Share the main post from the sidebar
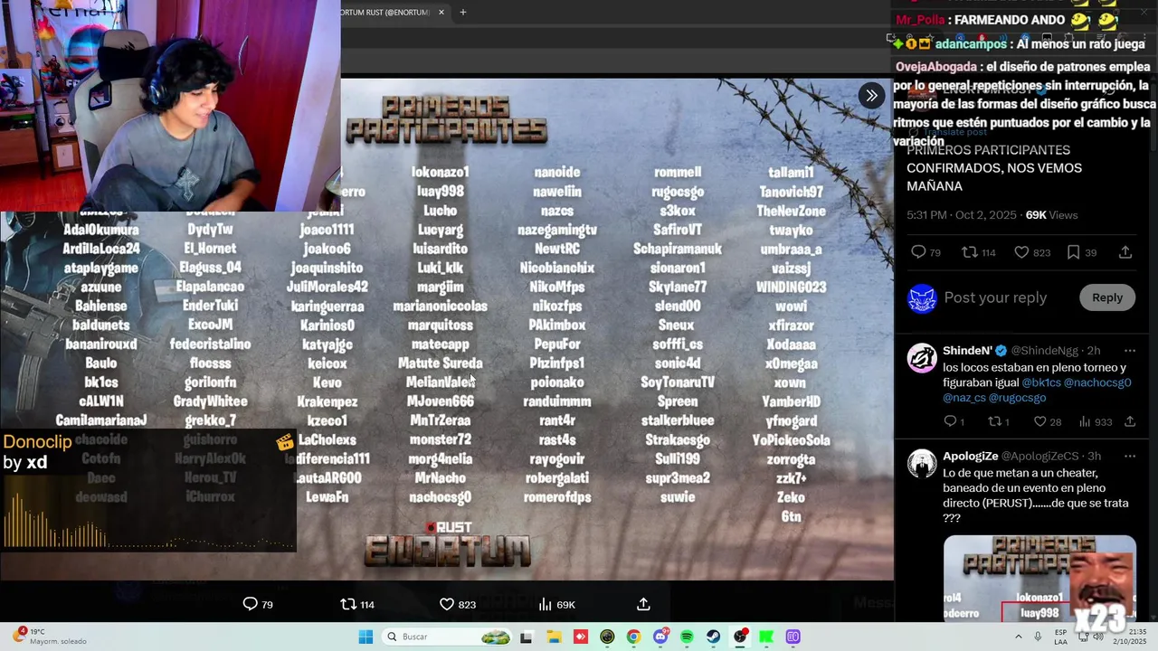1158x651 pixels. [1125, 252]
